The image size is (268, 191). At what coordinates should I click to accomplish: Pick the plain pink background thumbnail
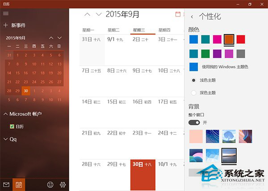point(196,136)
